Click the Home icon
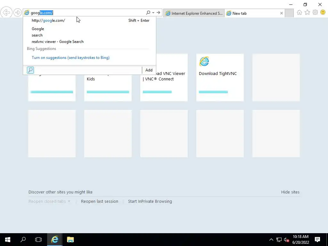The width and height of the screenshot is (328, 246). click(x=299, y=12)
